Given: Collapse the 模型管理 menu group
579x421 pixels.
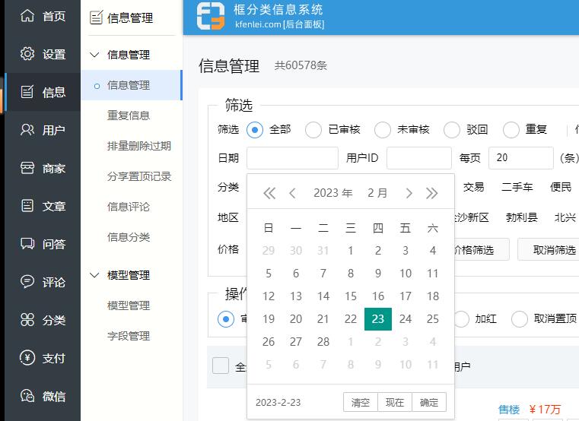Looking at the screenshot, I should (x=95, y=275).
